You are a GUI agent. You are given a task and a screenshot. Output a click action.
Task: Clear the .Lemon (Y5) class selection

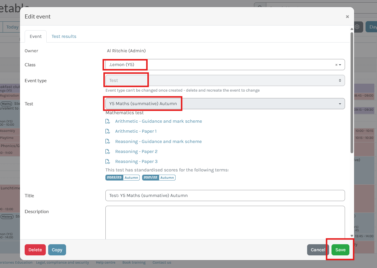(336, 65)
